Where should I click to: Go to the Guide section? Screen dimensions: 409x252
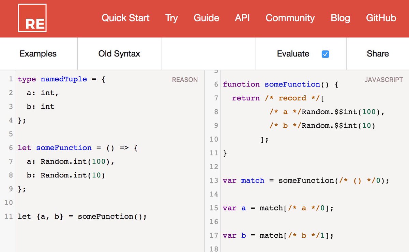click(x=207, y=18)
